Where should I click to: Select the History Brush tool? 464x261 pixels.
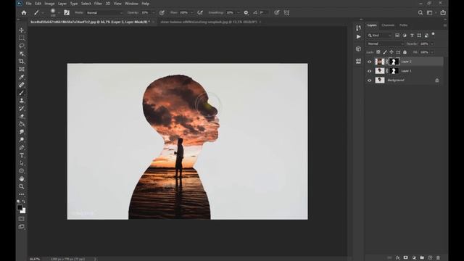click(22, 108)
